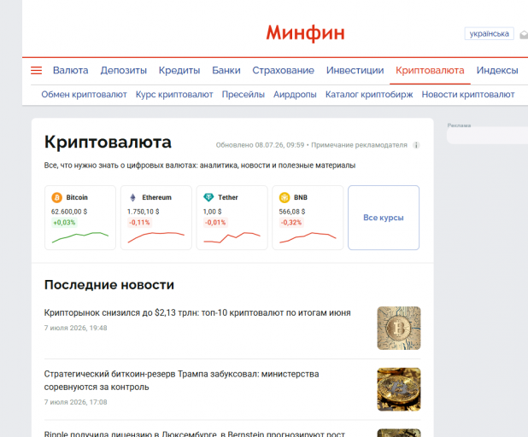Open the hamburger menu icon

(37, 70)
